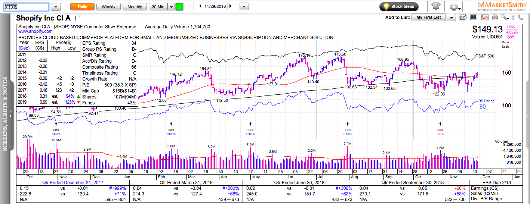Image resolution: width=530 pixels, height=204 pixels.
Task: Select the Mkt Cap row
Action: 110,91
